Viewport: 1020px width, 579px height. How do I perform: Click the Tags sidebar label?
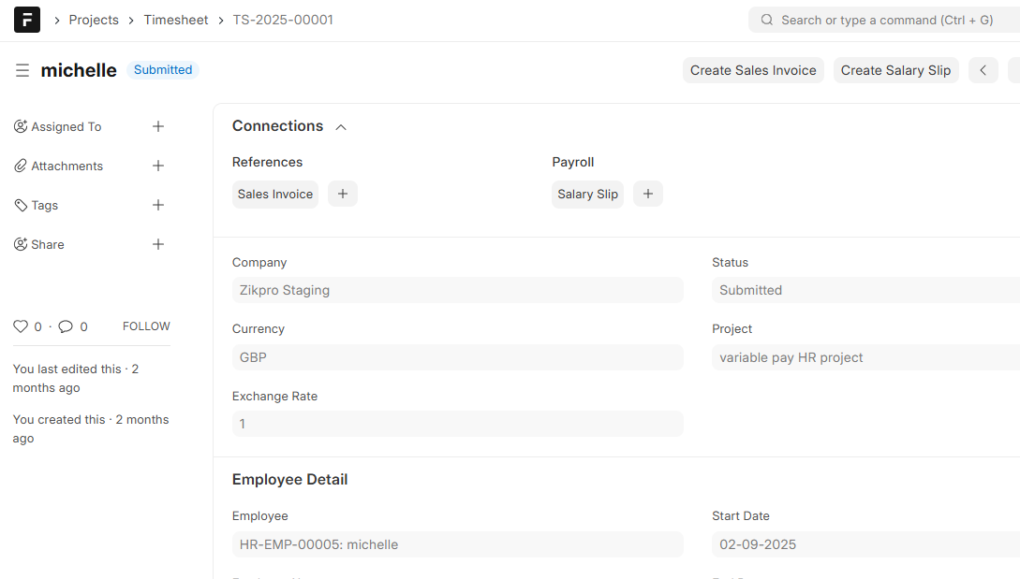pos(45,206)
